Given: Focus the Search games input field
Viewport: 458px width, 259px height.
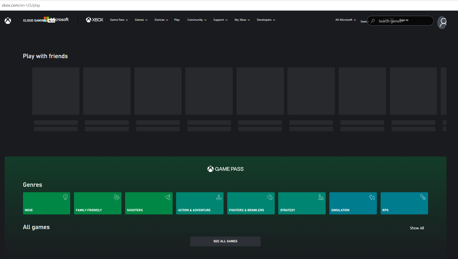Looking at the screenshot, I should coord(400,21).
